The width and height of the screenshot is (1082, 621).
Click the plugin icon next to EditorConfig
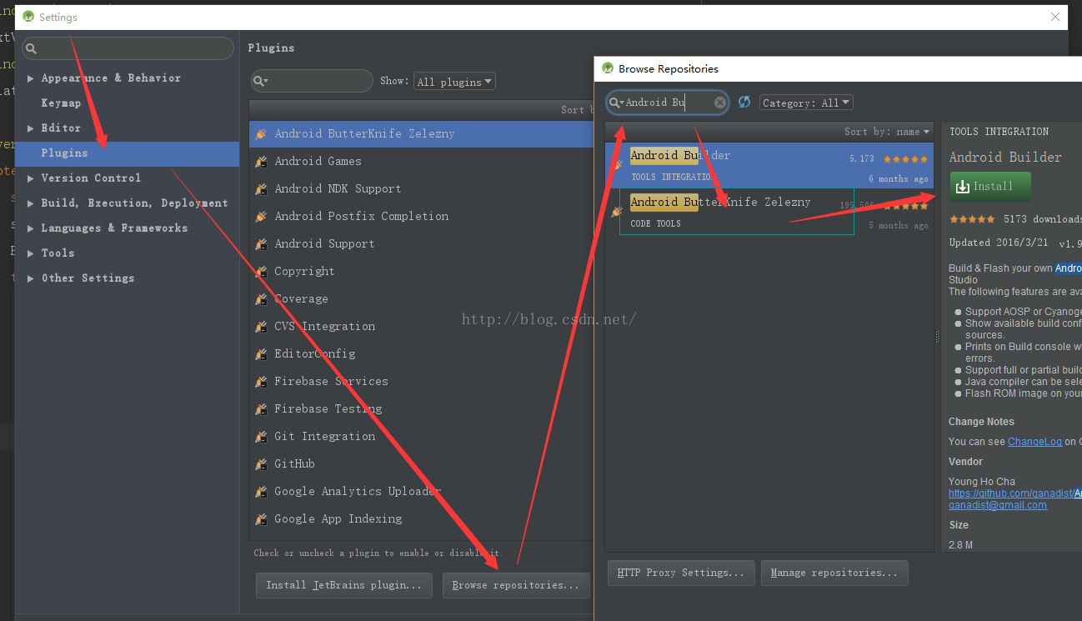(x=261, y=353)
